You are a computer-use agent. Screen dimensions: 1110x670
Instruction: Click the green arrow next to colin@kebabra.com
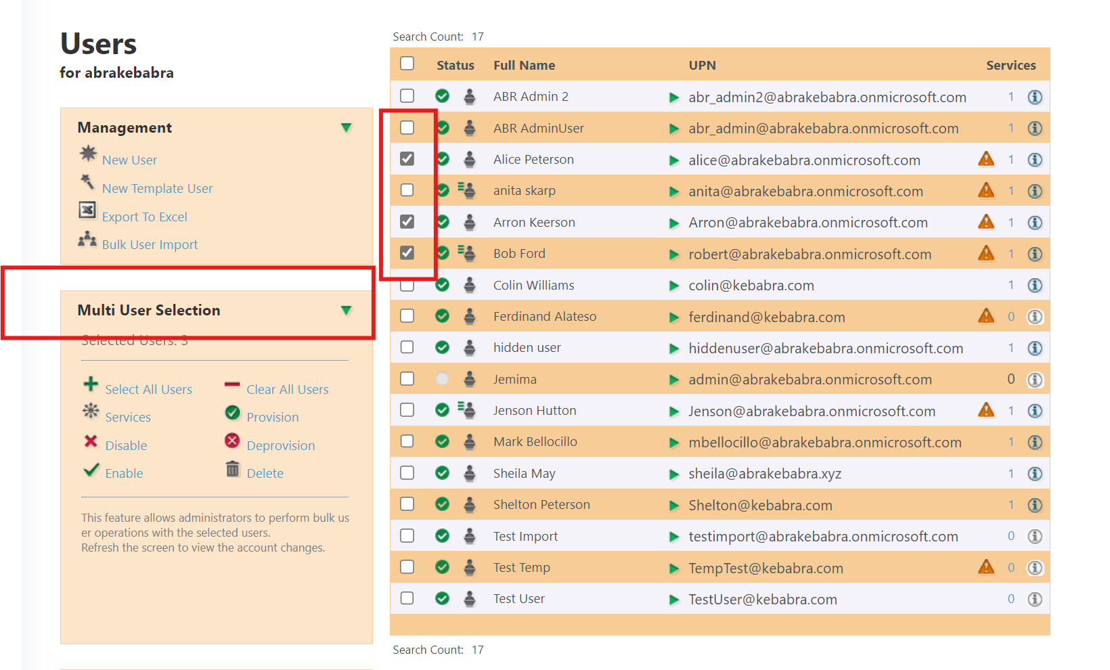[673, 285]
